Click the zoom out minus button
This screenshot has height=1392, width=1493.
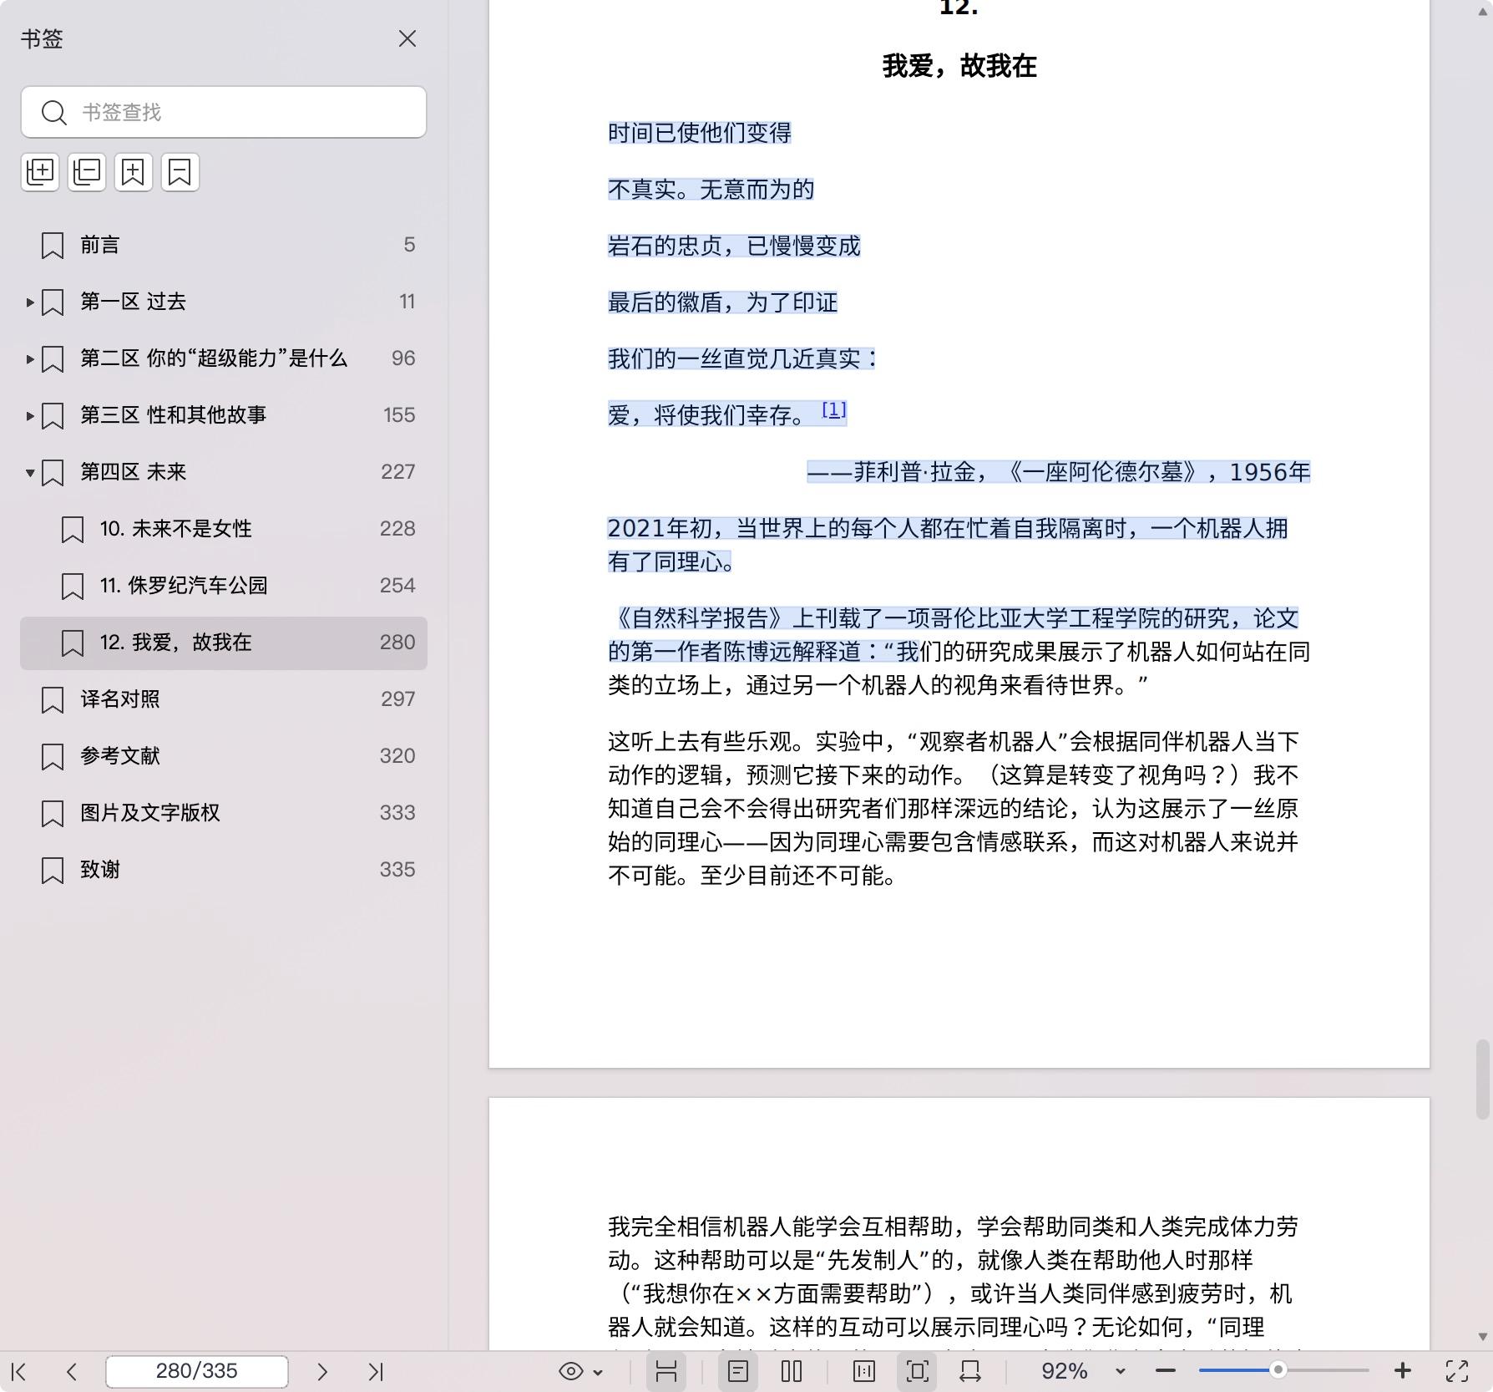1166,1371
